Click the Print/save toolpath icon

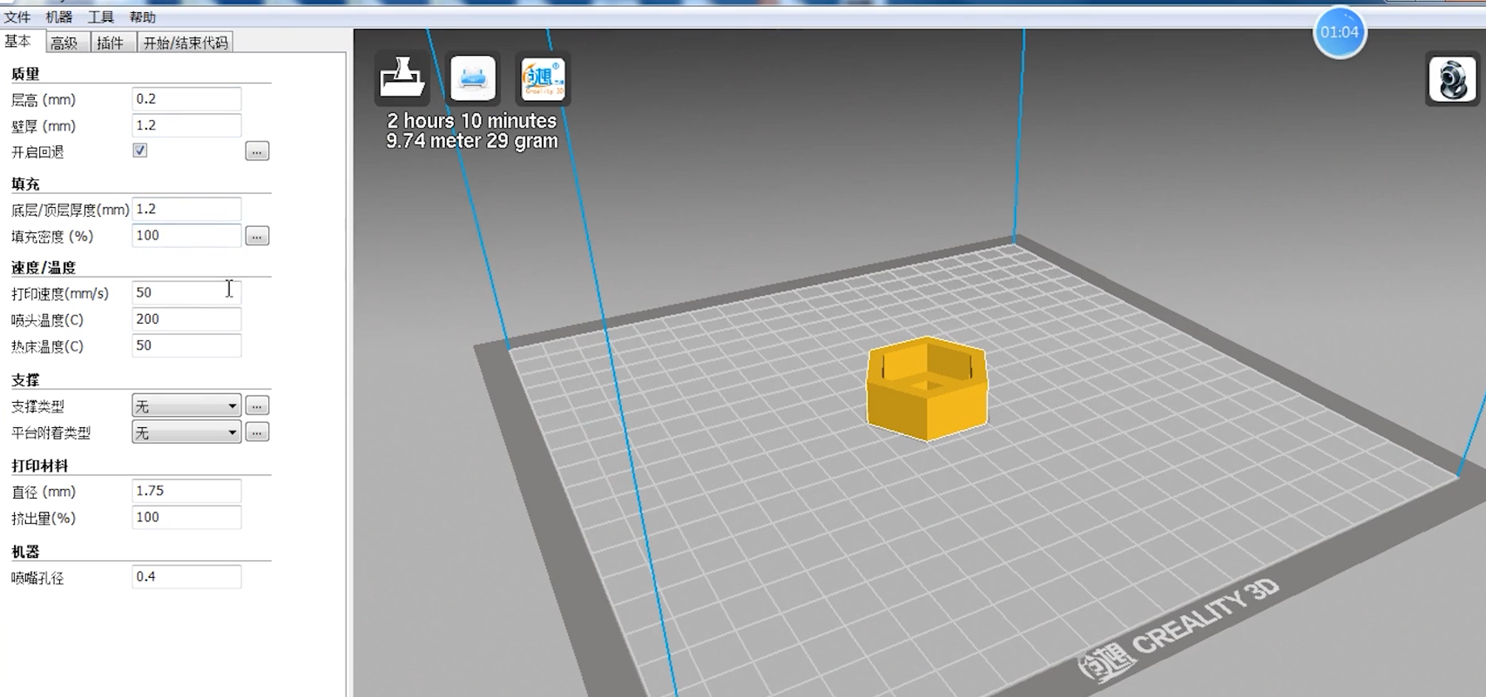(x=473, y=78)
